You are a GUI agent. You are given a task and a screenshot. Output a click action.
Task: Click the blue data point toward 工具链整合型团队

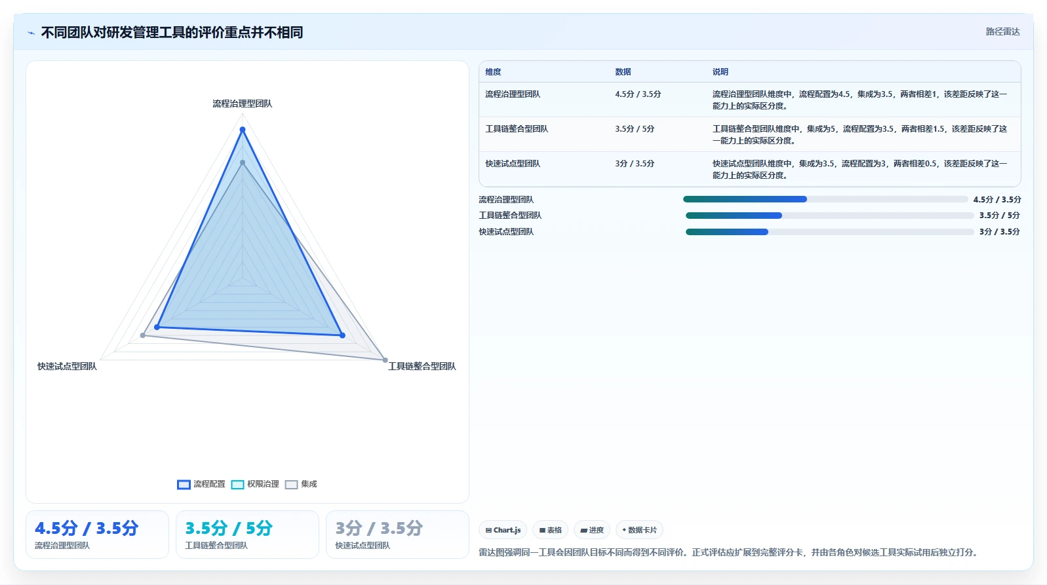pyautogui.click(x=342, y=335)
